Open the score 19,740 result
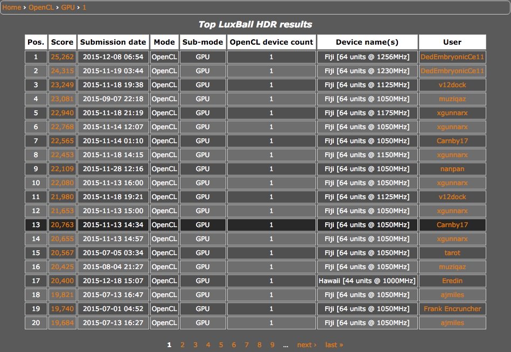This screenshot has height=352, width=511. point(62,309)
